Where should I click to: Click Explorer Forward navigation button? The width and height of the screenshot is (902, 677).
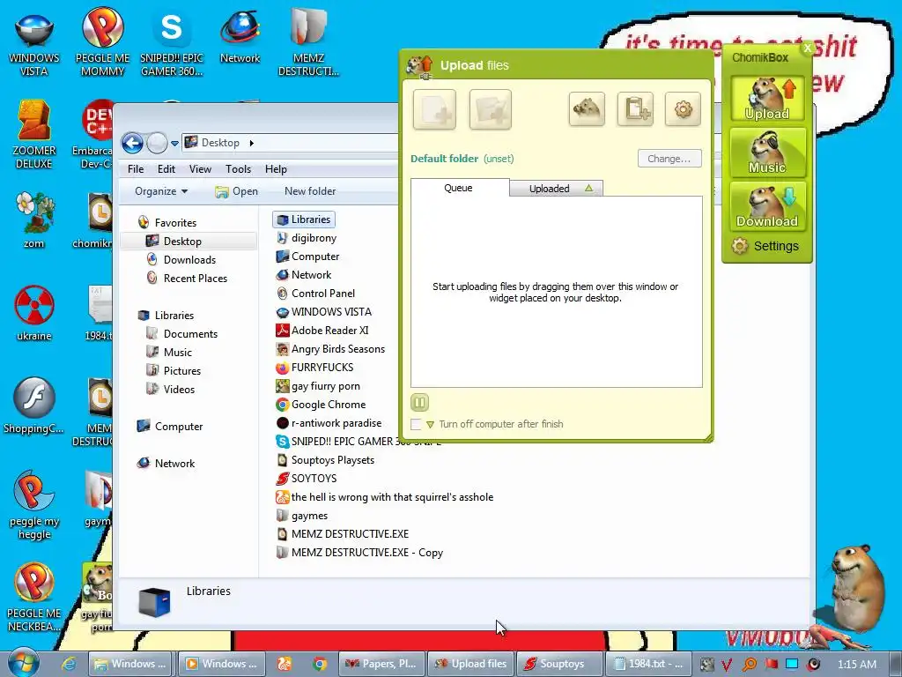point(157,143)
